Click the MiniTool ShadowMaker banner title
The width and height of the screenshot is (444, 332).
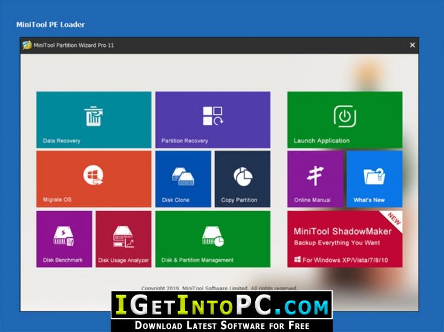[x=342, y=231]
